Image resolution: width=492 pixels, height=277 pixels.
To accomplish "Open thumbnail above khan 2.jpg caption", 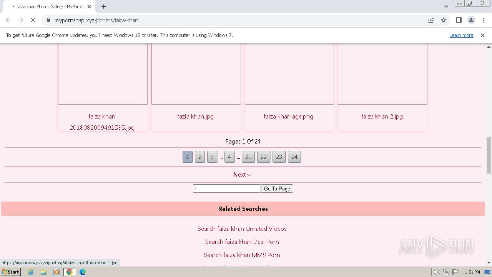I will point(382,74).
